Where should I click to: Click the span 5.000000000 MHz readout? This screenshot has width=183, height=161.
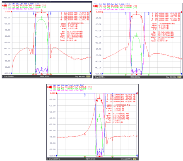[x=118, y=105]
